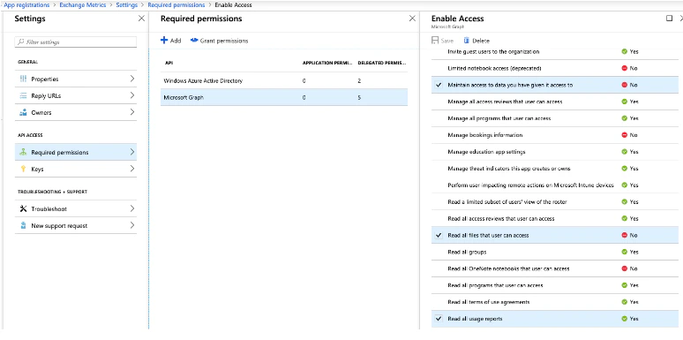
Task: Open New support request item
Action: tap(76, 226)
